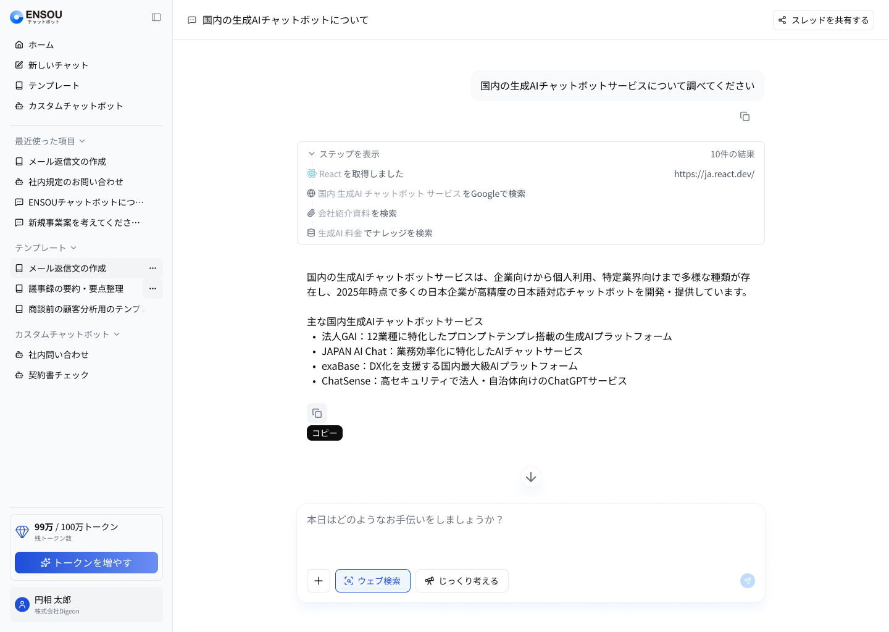The width and height of the screenshot is (889, 632).
Task: Collapse the 最近使った項目 section
Action: [x=50, y=141]
